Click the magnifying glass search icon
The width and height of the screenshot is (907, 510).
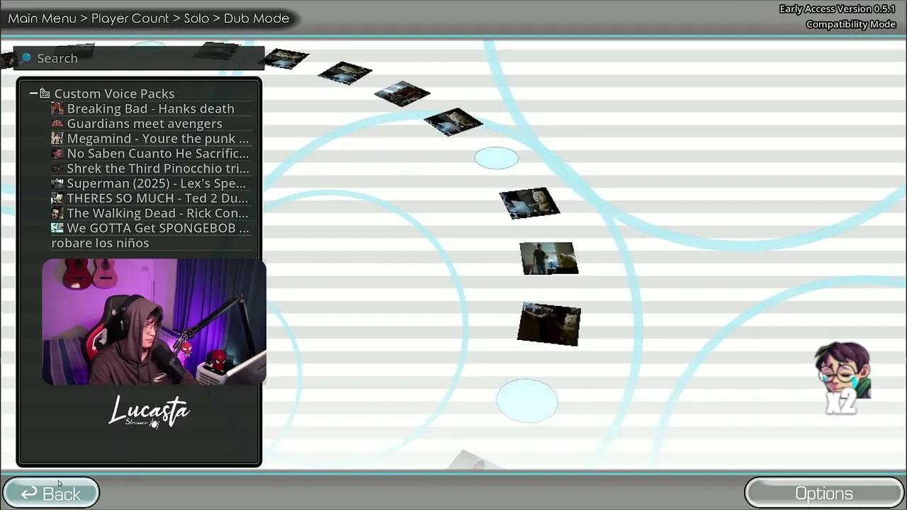click(26, 58)
